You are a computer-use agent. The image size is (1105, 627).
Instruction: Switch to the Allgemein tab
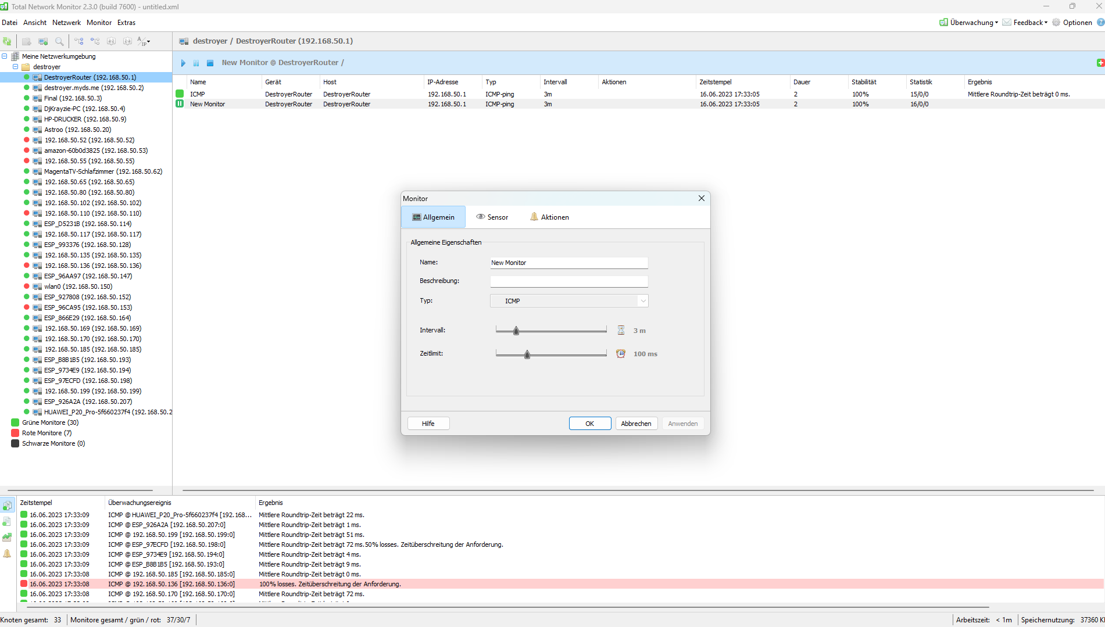pos(434,217)
